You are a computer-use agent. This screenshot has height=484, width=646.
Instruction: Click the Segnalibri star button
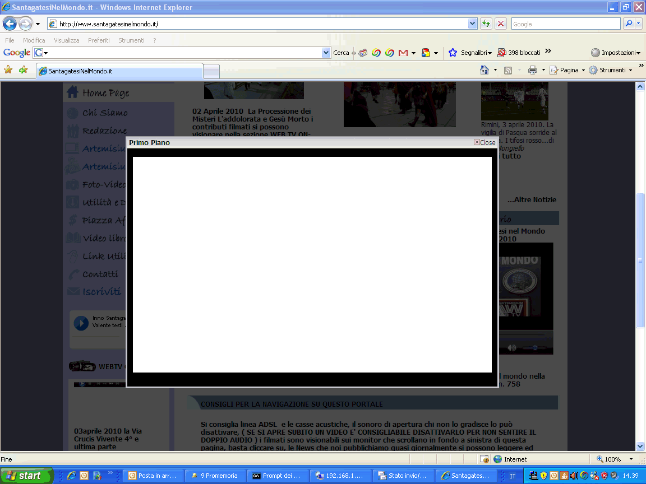[453, 53]
